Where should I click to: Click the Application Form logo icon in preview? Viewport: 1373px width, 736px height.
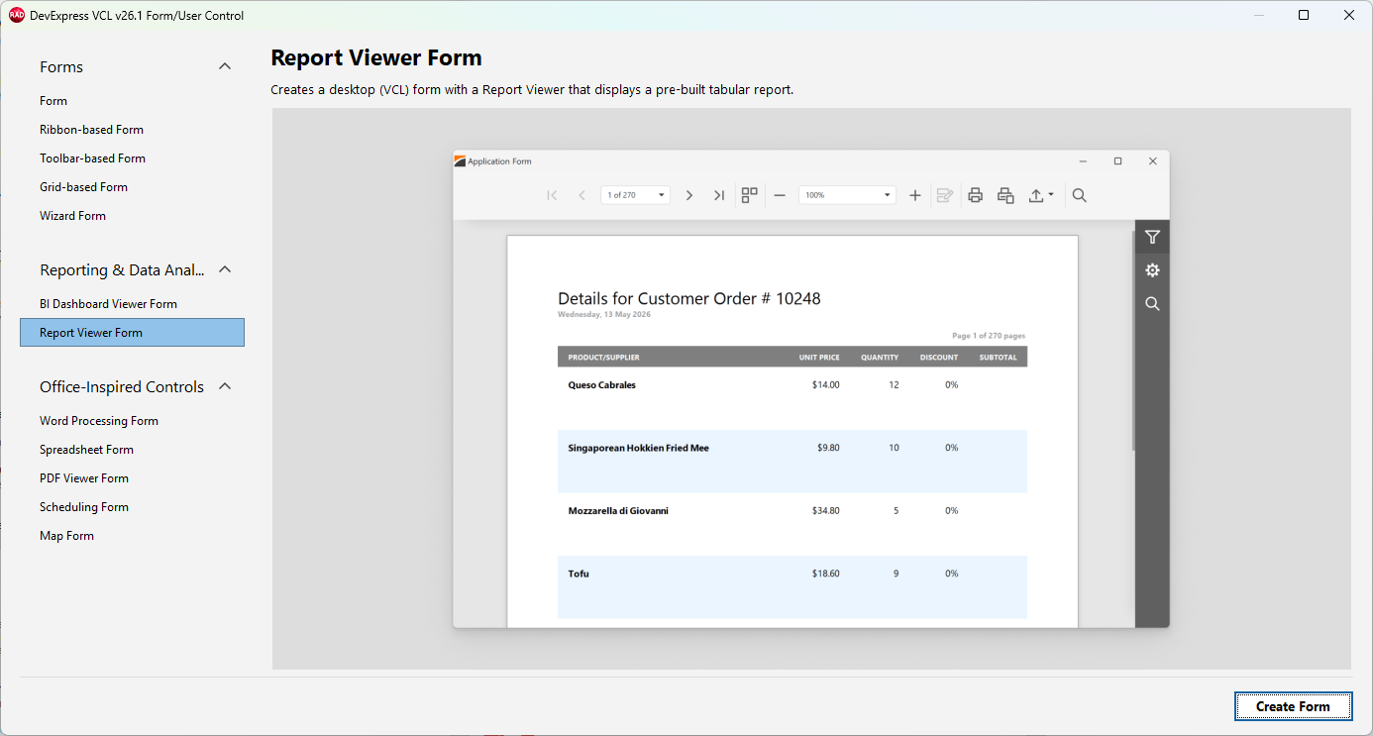pyautogui.click(x=460, y=161)
